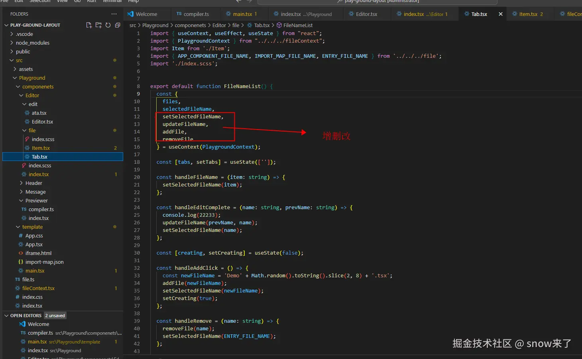The width and height of the screenshot is (582, 359).
Task: Click the New File icon in explorer header
Action: 89,25
